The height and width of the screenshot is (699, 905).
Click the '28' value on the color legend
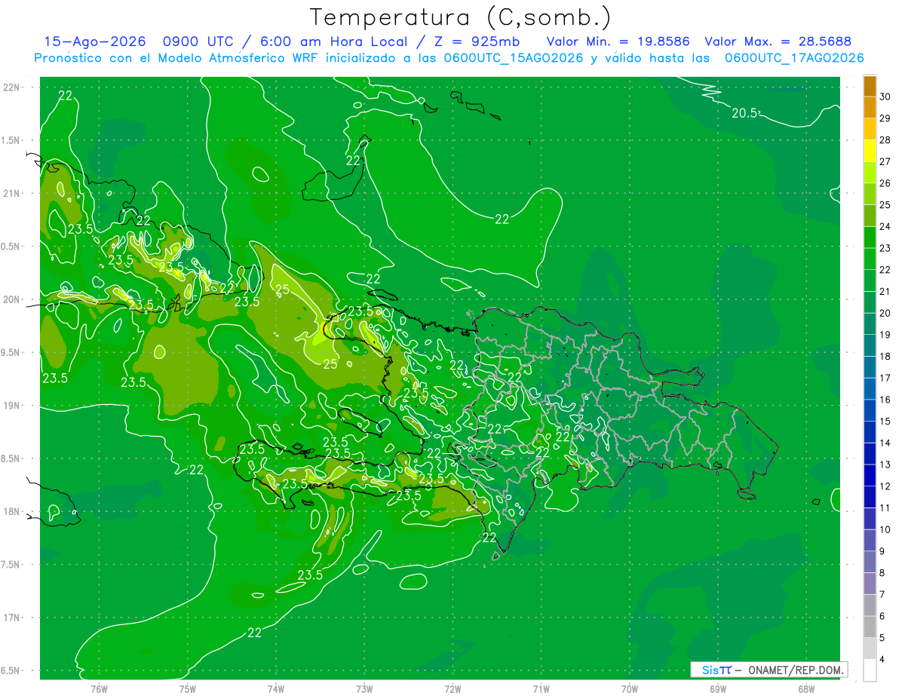click(885, 140)
